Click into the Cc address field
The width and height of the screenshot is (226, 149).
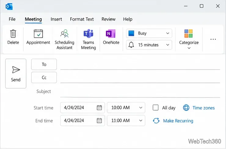pyautogui.click(x=140, y=78)
